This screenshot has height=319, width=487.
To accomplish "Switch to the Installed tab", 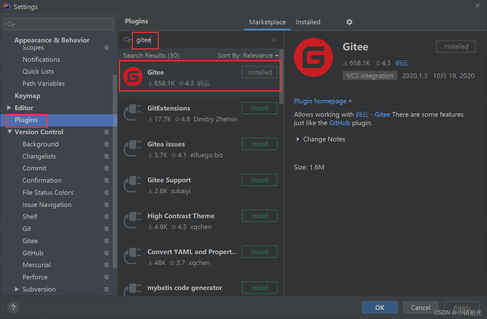I will 308,22.
